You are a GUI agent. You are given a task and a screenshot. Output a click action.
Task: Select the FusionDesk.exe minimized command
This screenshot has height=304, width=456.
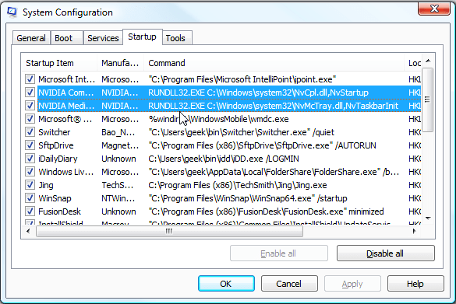click(x=266, y=211)
